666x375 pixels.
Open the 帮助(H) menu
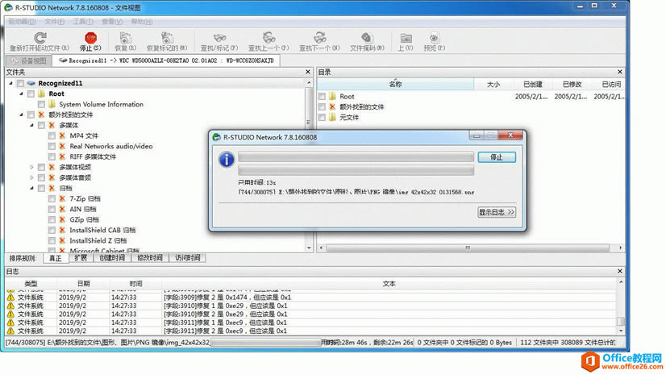click(141, 22)
